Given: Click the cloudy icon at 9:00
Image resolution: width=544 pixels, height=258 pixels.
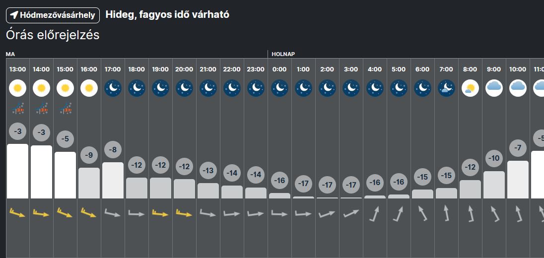Looking at the screenshot, I should 493,88.
